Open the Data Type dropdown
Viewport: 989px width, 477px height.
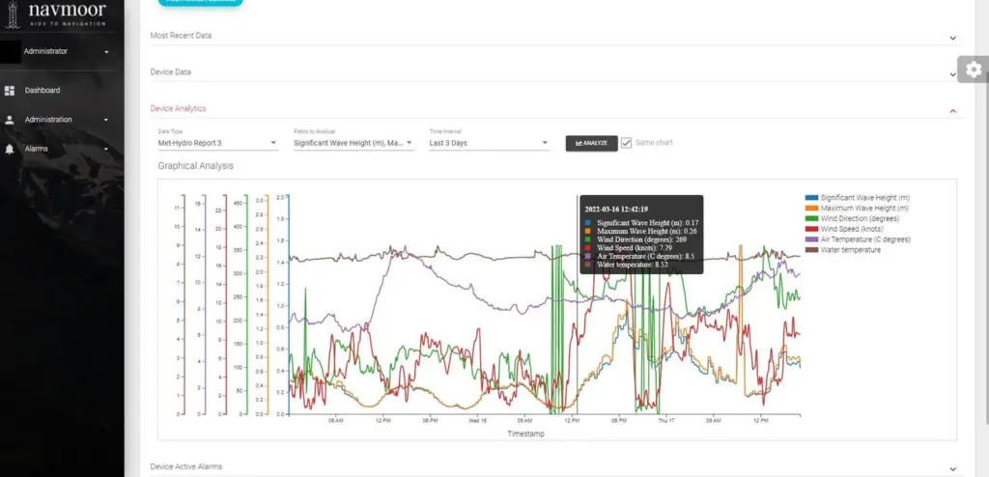point(217,143)
